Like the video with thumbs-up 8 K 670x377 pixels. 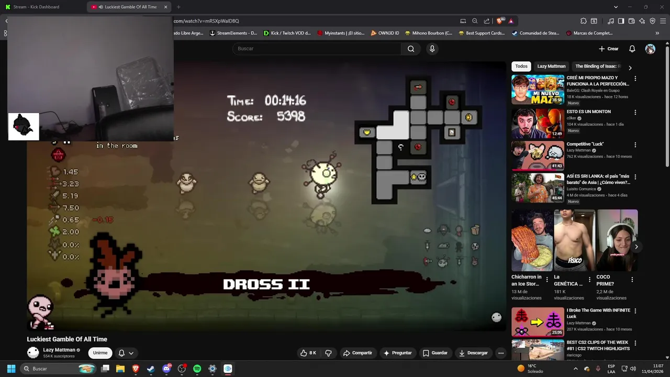pos(308,353)
